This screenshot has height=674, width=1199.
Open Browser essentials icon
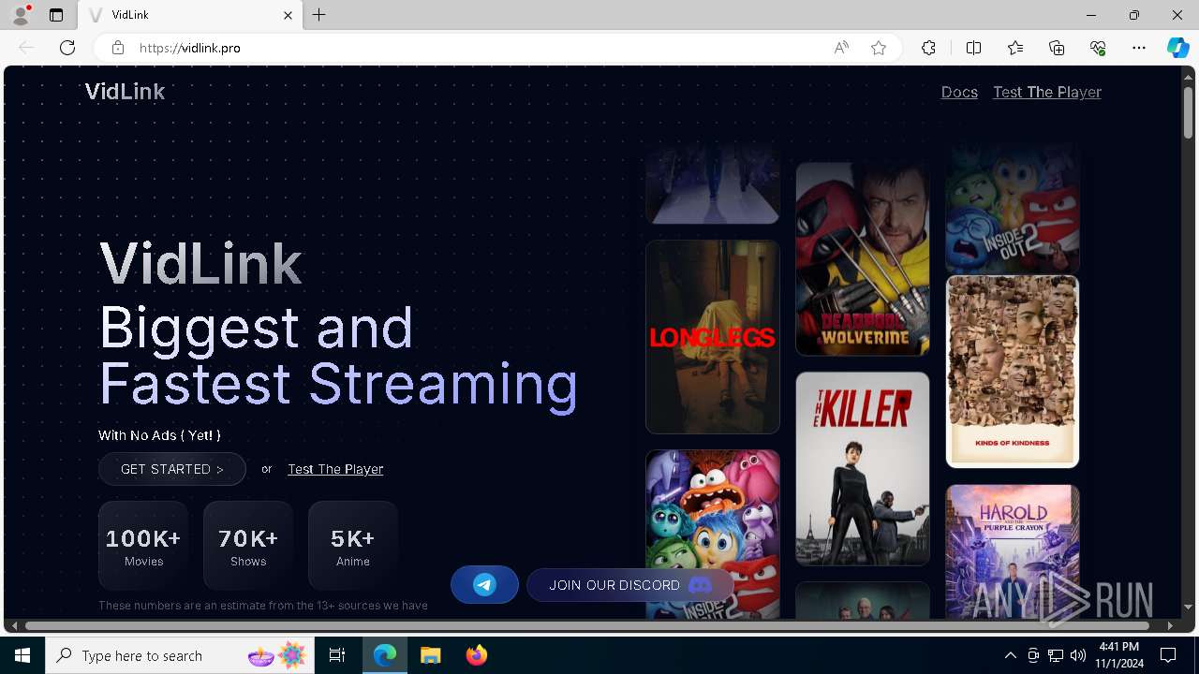(1098, 48)
